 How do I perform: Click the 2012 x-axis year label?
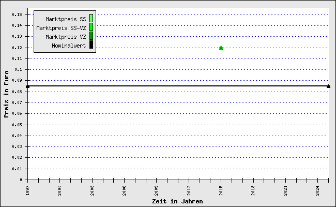point(189,190)
